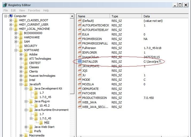This screenshot has width=191, height=137.
Task: Click the CBSTEST folder icon
Action: coord(26,63)
